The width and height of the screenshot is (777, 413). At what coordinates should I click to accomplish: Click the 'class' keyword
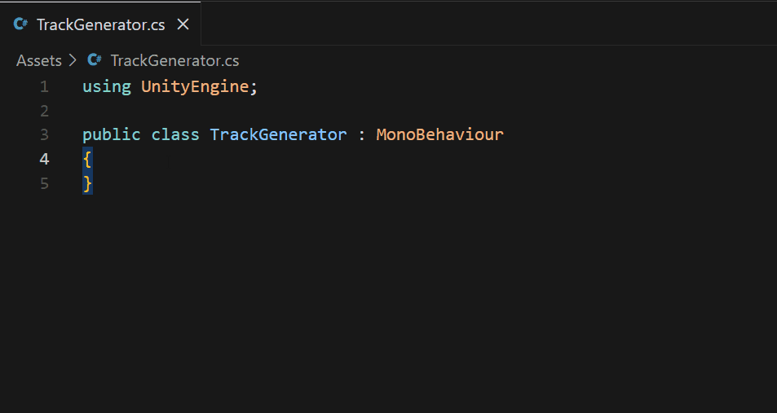point(175,134)
